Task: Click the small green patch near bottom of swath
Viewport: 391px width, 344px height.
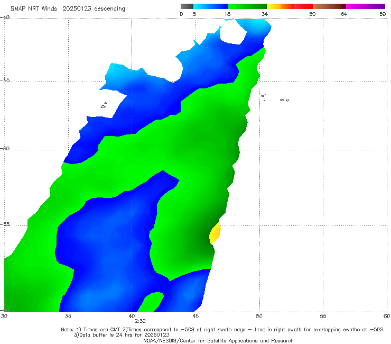Action: [151, 302]
